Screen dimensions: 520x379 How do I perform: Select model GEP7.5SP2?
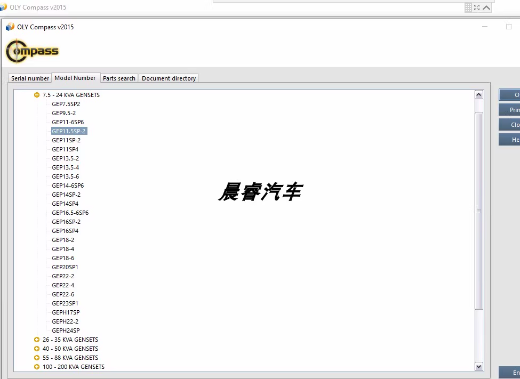point(66,104)
